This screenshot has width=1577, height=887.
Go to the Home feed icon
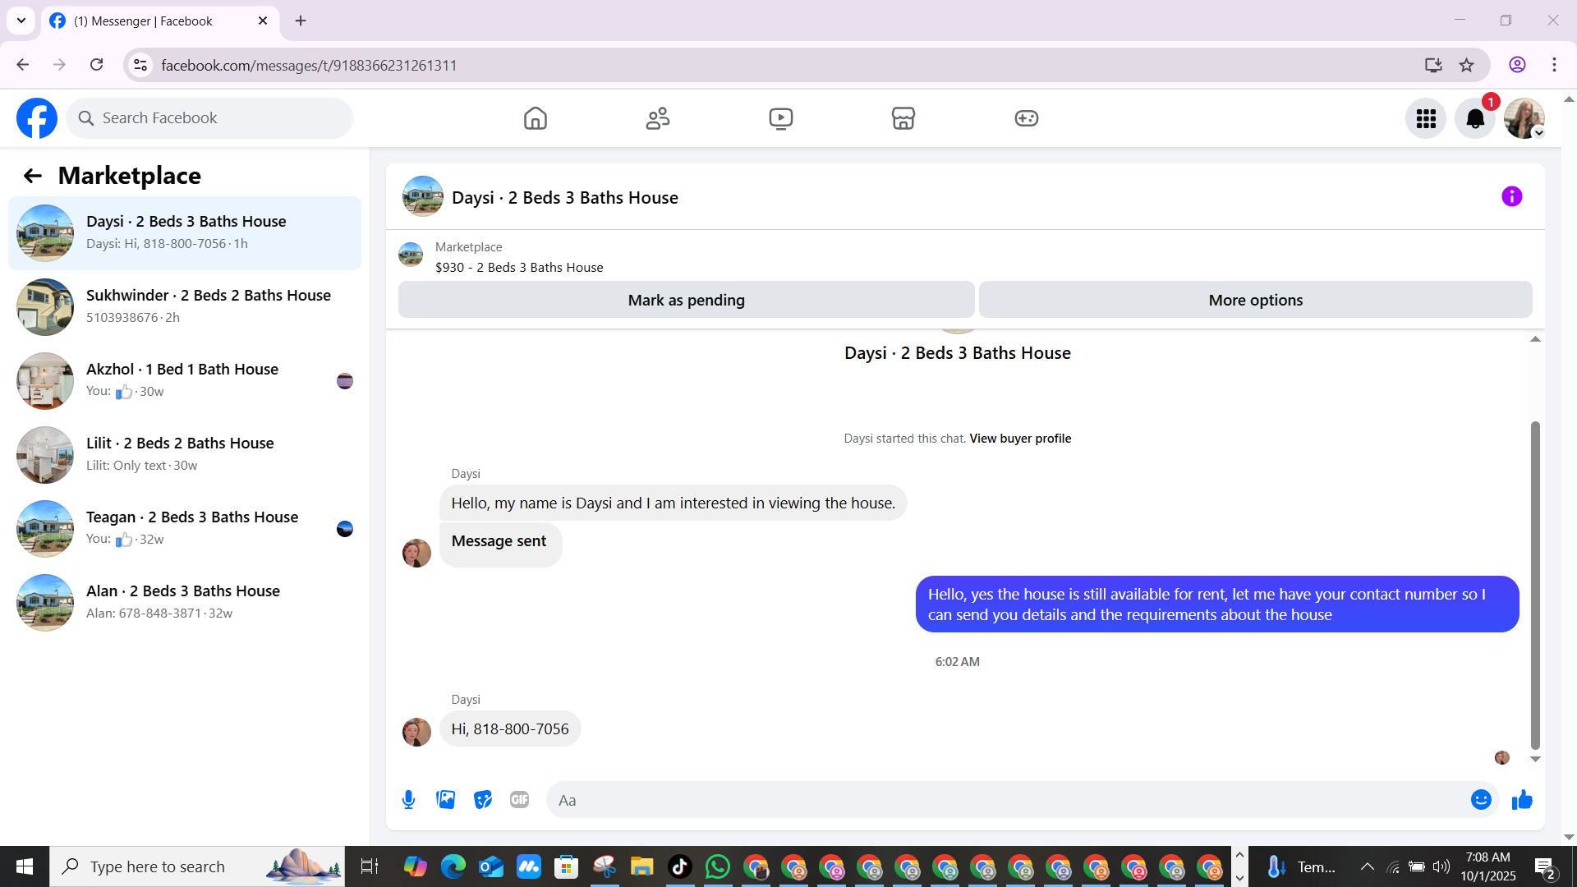point(536,118)
